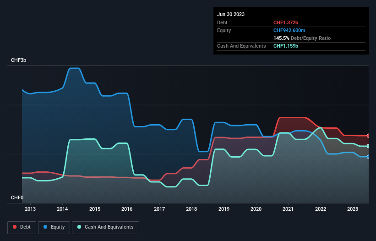The width and height of the screenshot is (376, 241).
Task: Click the 2019 x-axis label
Action: [x=224, y=209]
